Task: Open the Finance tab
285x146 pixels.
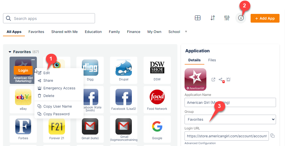Action: [x=133, y=32]
